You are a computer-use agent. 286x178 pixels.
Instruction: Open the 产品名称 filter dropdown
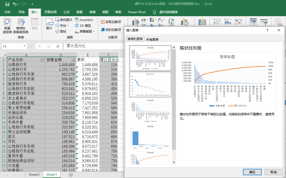pyautogui.click(x=42, y=60)
